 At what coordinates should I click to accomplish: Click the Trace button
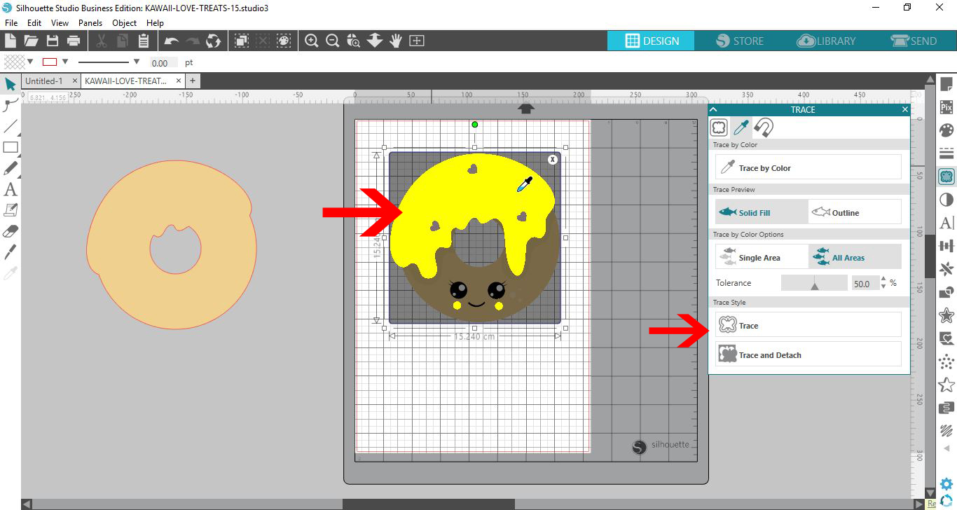tap(808, 325)
